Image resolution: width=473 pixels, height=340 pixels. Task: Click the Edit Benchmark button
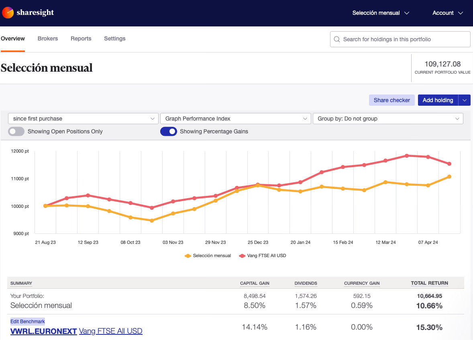(27, 321)
